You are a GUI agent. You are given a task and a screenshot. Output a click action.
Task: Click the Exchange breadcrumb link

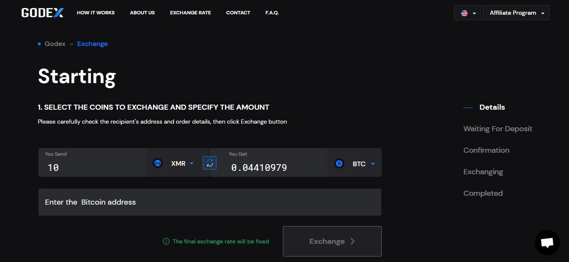pos(93,44)
